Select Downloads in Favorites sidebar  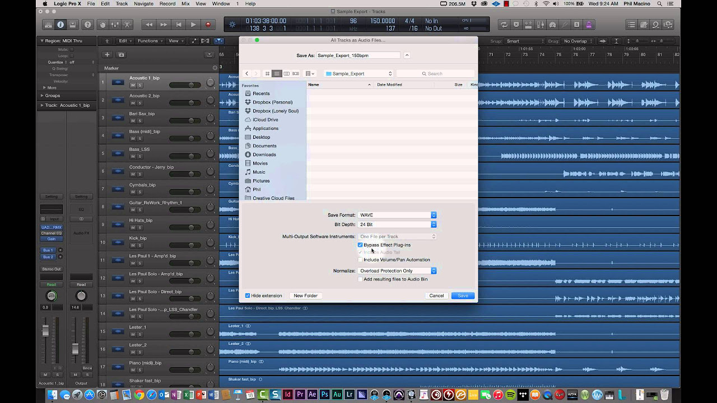264,154
